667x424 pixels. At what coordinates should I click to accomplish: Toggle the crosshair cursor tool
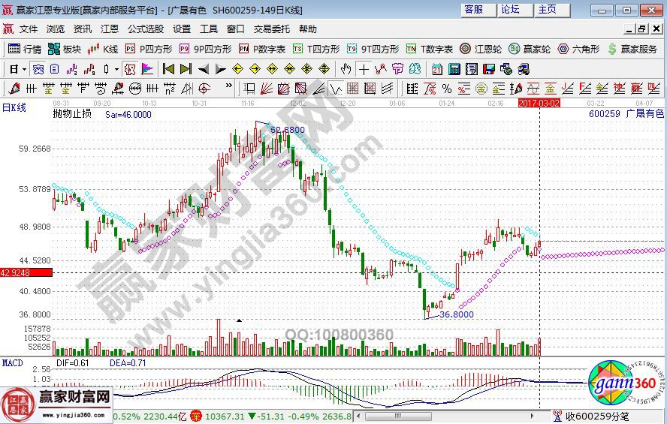364,69
